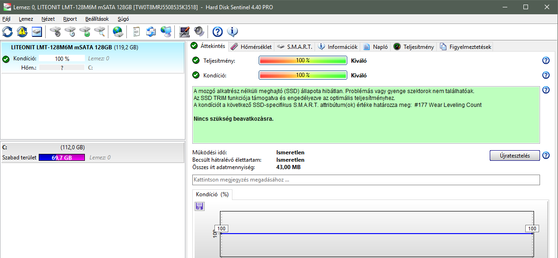Click the Kondíció 100 % gradient bar in overview
This screenshot has width=558, height=258.
pos(303,75)
